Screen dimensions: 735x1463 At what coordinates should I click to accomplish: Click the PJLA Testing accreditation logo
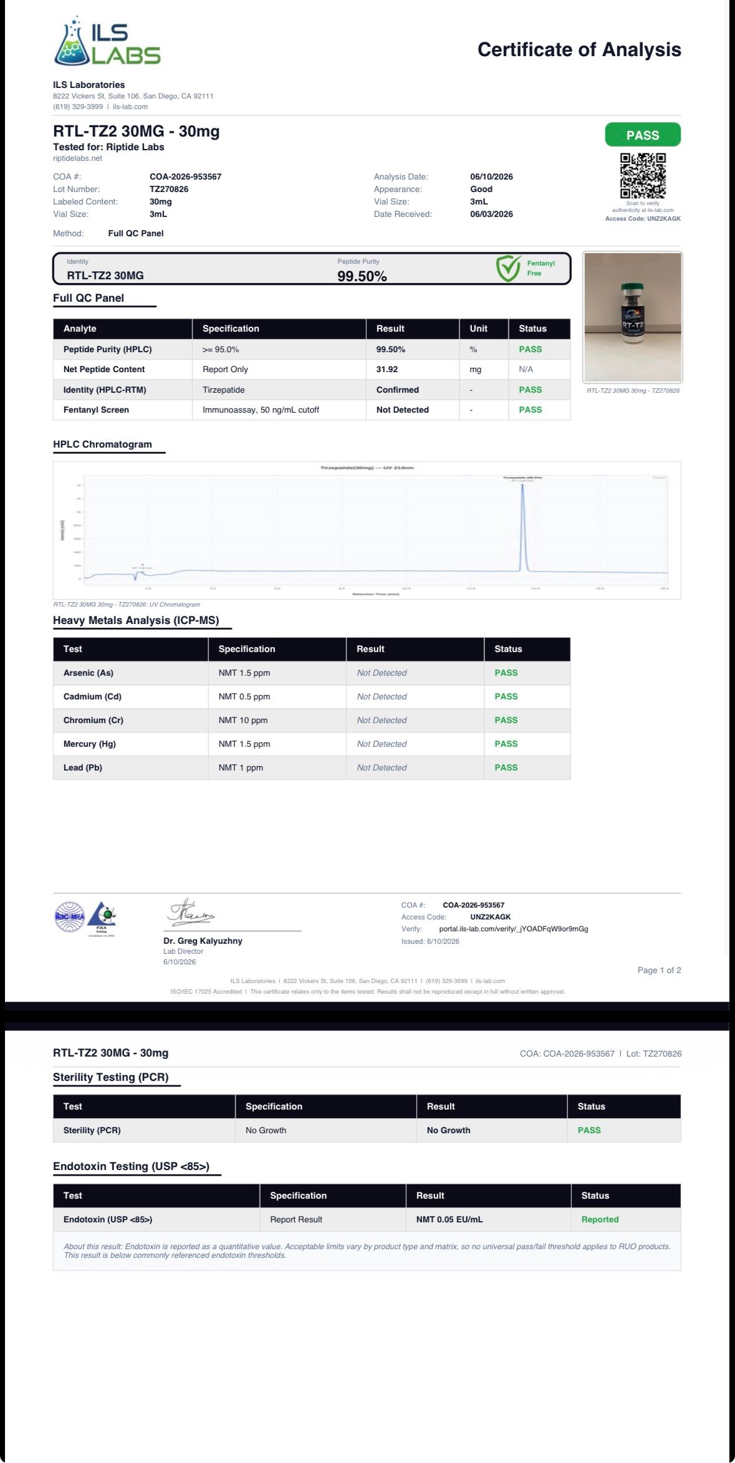(102, 918)
